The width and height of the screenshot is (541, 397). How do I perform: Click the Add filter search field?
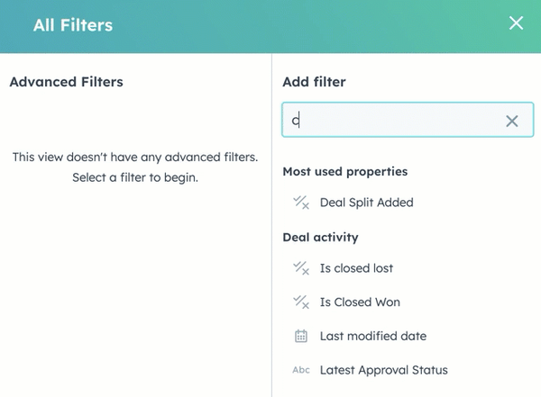coord(397,121)
